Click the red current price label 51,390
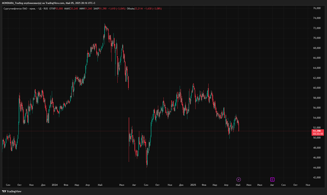 pos(318,132)
